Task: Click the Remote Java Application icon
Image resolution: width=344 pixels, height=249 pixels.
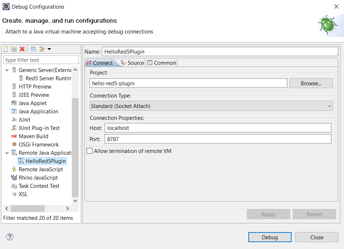Action: [x=14, y=153]
